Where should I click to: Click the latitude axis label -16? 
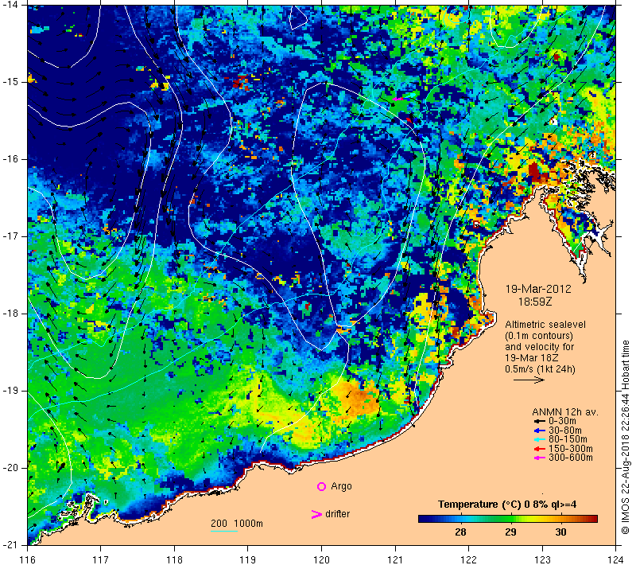click(11, 159)
